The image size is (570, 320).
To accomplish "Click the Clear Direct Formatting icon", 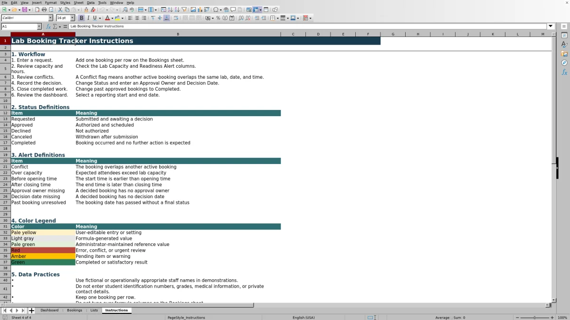I will (93, 9).
